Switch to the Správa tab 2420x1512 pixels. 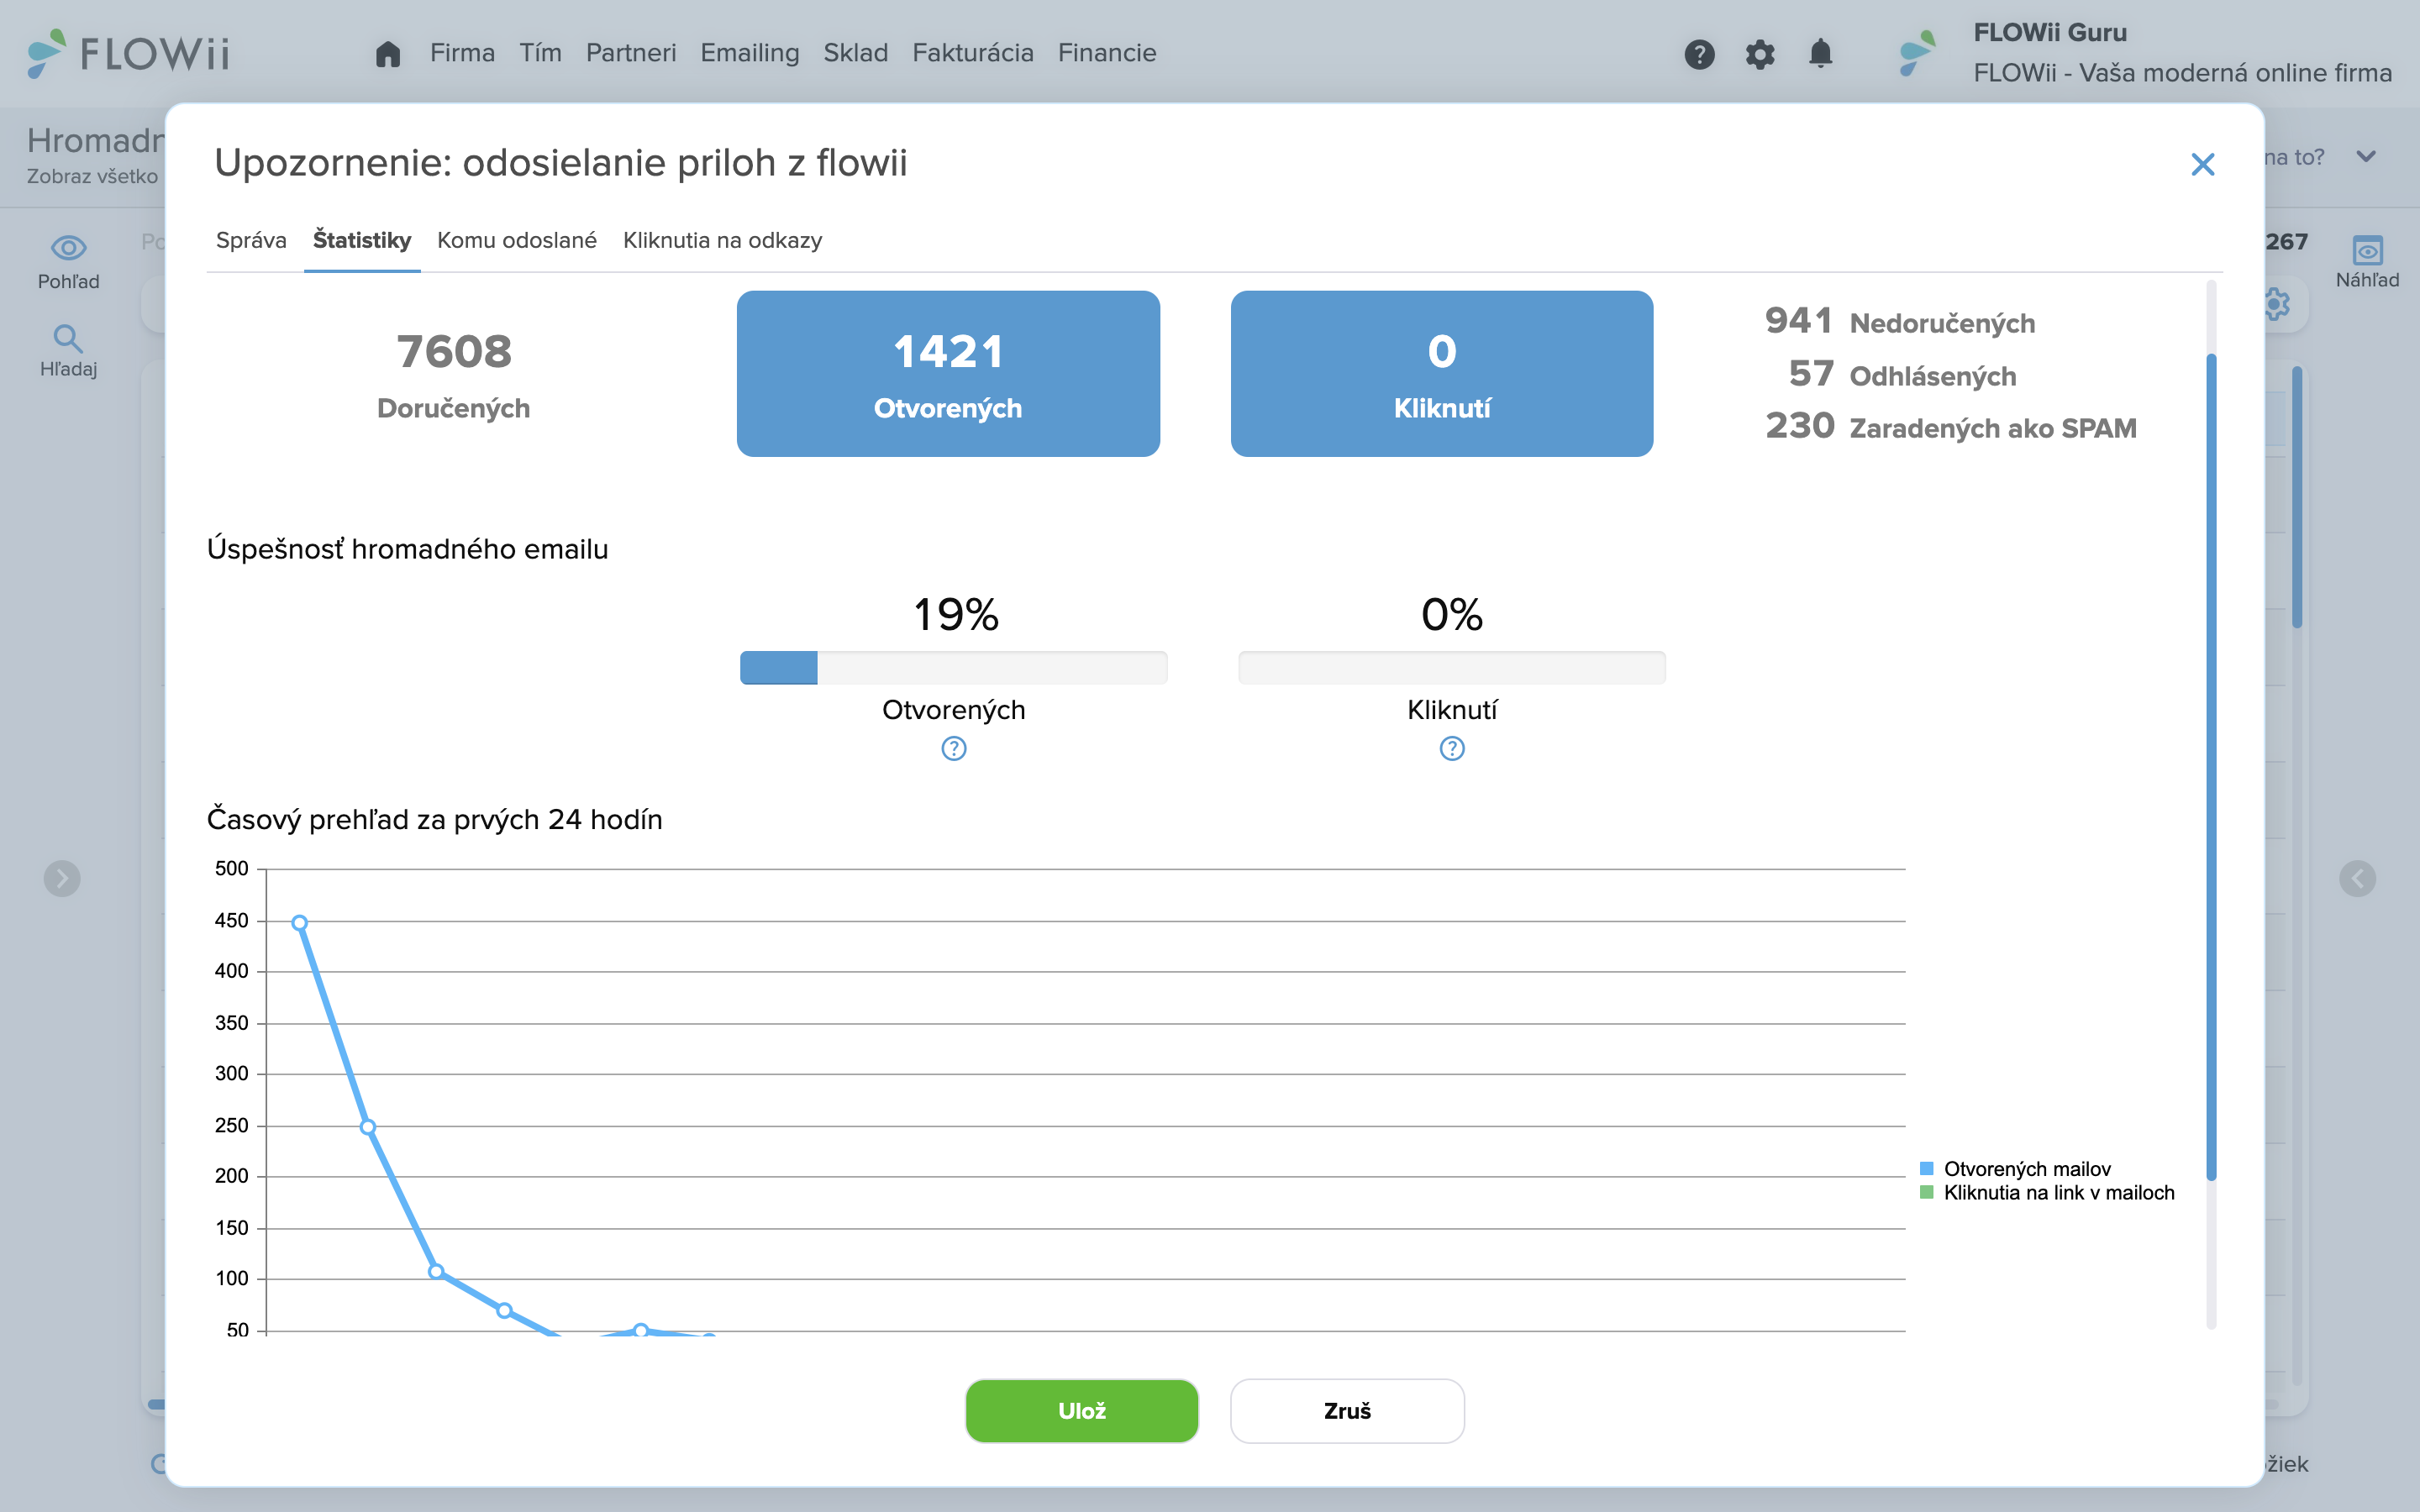point(251,240)
